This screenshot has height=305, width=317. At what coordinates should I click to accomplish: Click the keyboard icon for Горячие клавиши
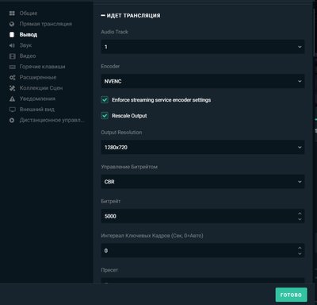point(12,67)
